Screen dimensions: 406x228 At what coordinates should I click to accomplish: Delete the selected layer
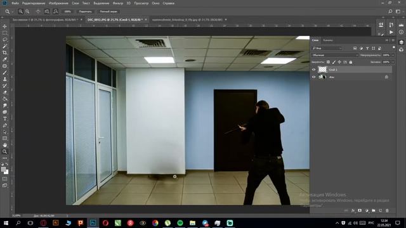tap(387, 211)
